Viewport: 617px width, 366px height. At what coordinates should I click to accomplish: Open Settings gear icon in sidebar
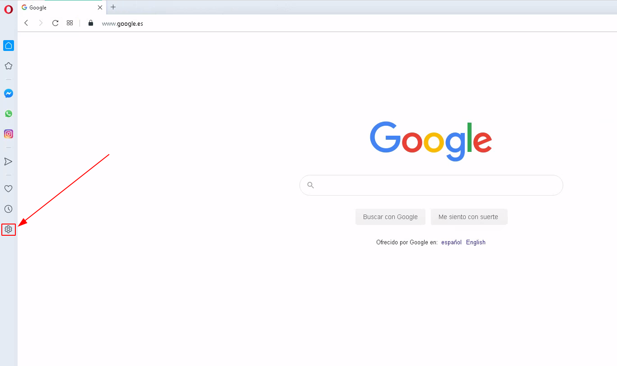click(8, 229)
